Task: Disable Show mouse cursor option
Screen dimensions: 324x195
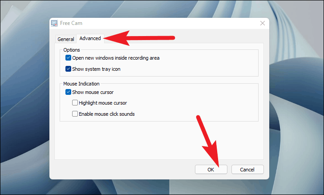Action: coord(68,92)
